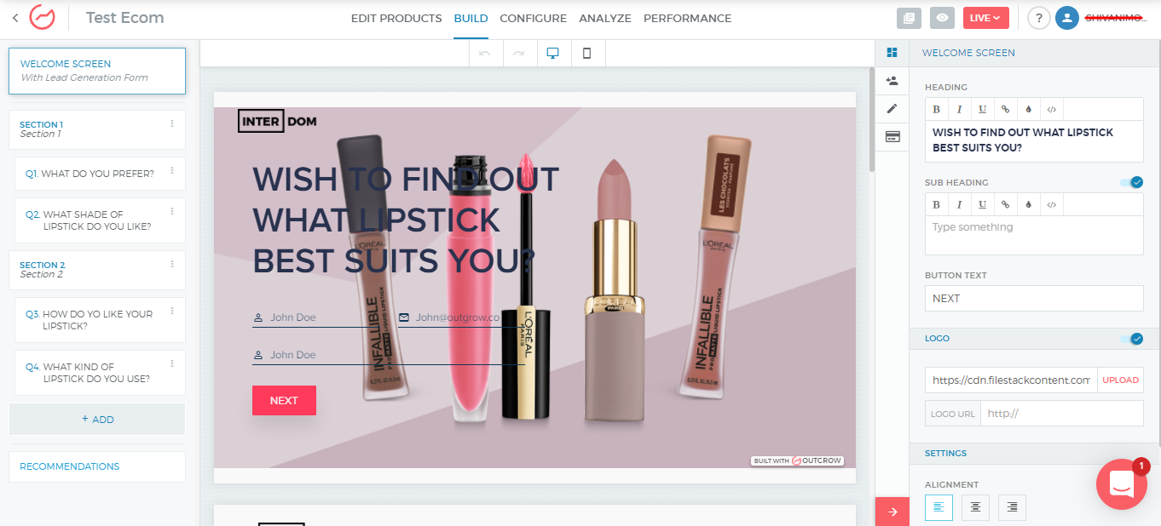Select Q1 What do you prefer
Image resolution: width=1161 pixels, height=526 pixels.
click(x=100, y=174)
